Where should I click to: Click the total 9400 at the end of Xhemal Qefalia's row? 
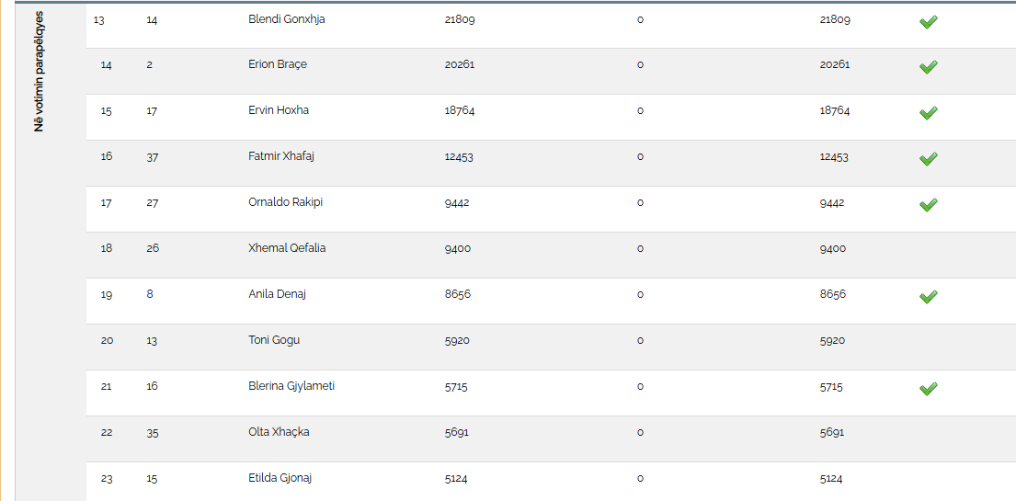833,249
